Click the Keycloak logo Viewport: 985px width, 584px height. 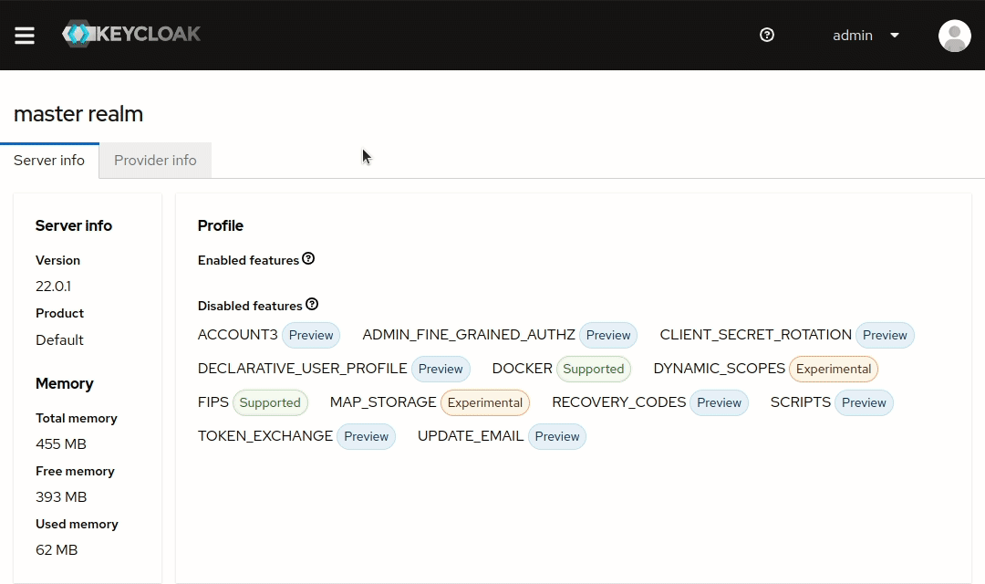[x=131, y=34]
